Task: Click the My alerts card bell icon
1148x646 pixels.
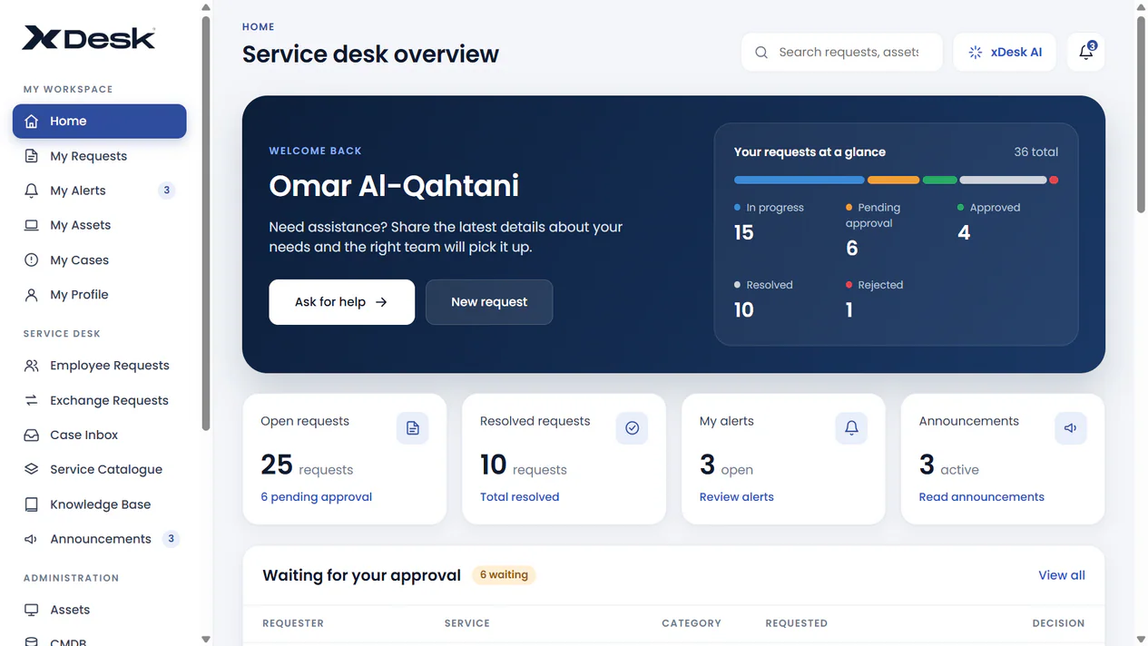Action: coord(851,428)
